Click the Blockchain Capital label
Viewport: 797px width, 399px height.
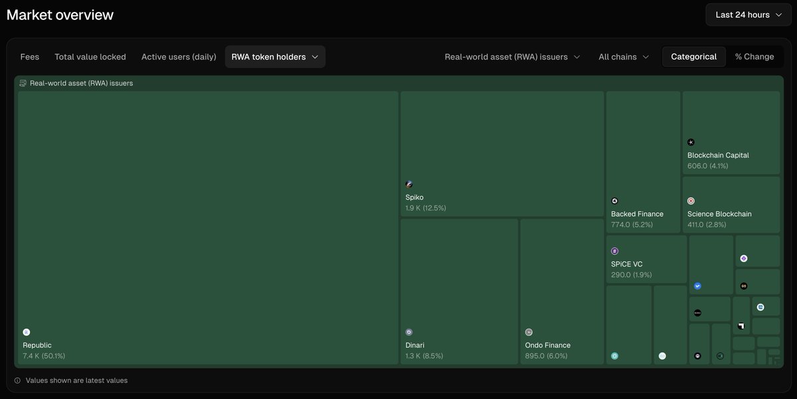coord(718,155)
